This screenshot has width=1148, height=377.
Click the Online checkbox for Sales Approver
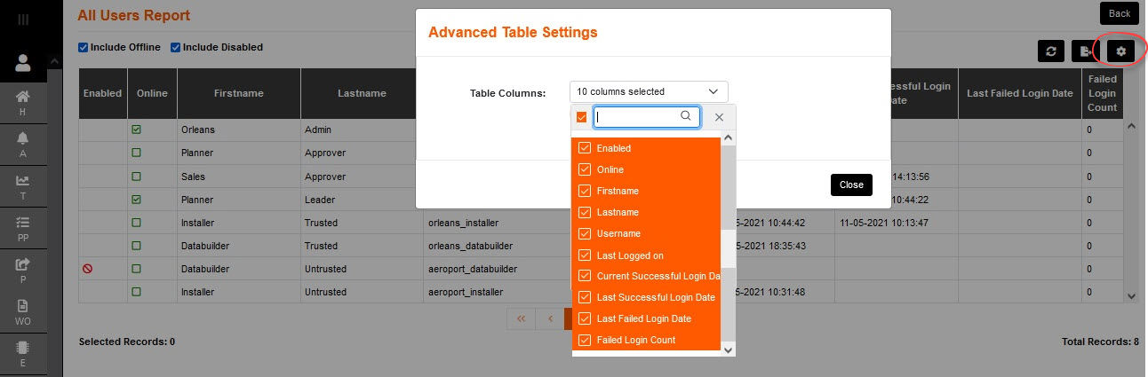pos(136,177)
